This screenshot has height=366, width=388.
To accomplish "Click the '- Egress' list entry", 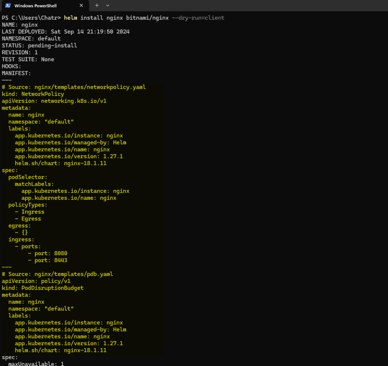I will (28, 219).
